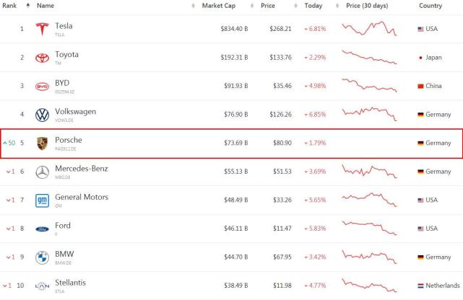The height and width of the screenshot is (300, 463).
Task: Click the General Motors logo icon
Action: pos(41,200)
